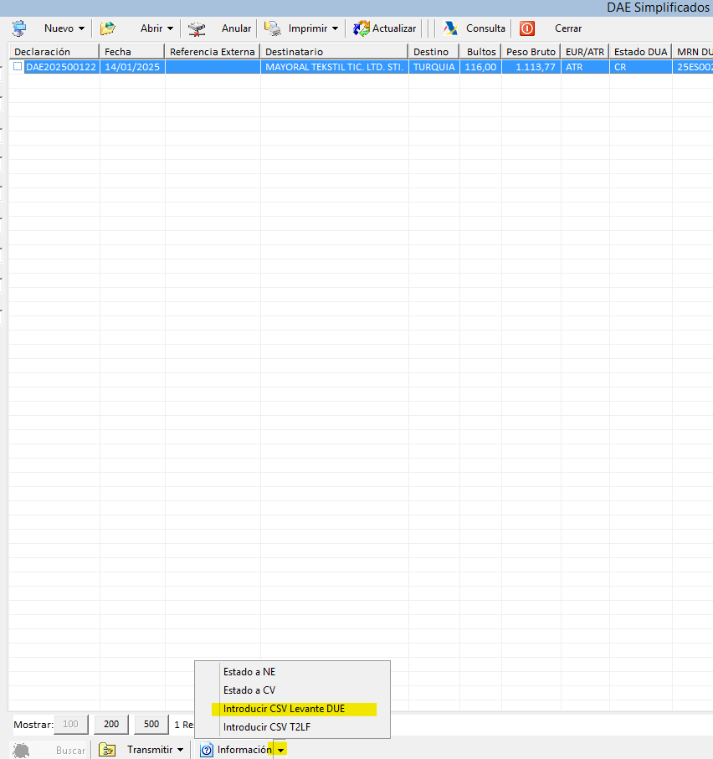Click the Información help icon
This screenshot has height=759, width=713.
click(x=207, y=750)
